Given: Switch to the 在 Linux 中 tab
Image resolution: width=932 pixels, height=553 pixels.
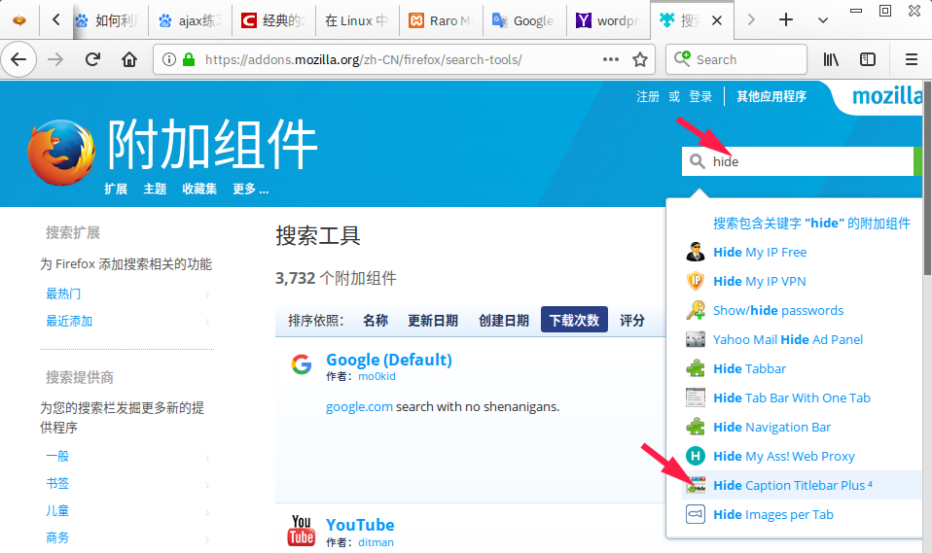Looking at the screenshot, I should click(x=357, y=20).
